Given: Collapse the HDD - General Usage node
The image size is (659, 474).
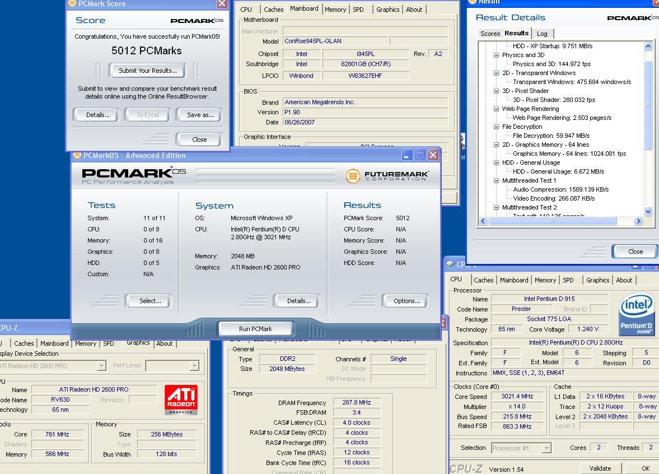Looking at the screenshot, I should pos(497,163).
